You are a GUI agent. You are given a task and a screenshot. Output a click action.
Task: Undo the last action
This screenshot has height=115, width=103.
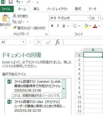[x=18, y=2]
